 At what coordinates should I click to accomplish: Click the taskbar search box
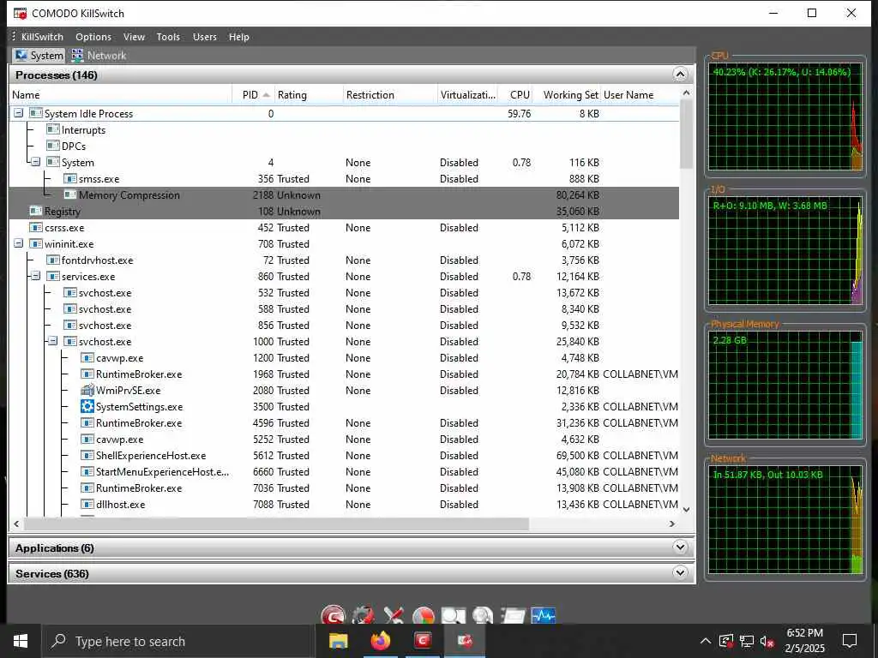point(178,641)
